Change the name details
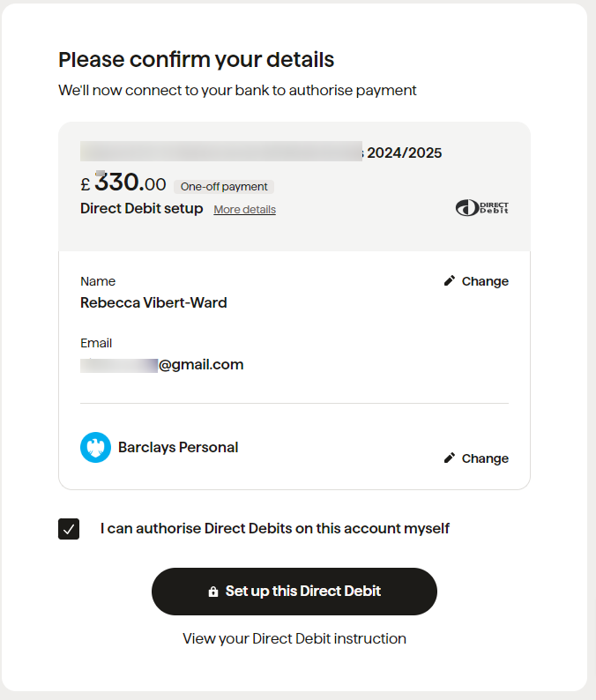Viewport: 596px width, 700px height. pyautogui.click(x=476, y=281)
